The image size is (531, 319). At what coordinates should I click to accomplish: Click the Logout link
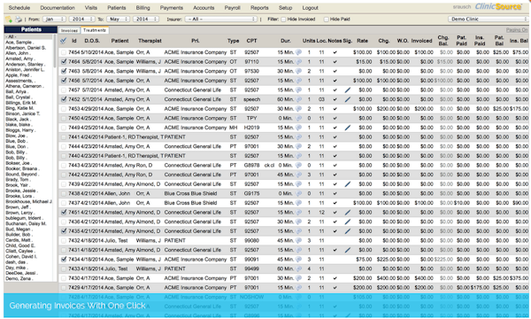pos(311,8)
